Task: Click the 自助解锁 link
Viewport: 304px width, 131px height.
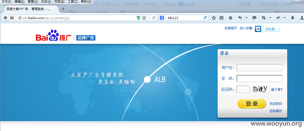Action: (276, 111)
